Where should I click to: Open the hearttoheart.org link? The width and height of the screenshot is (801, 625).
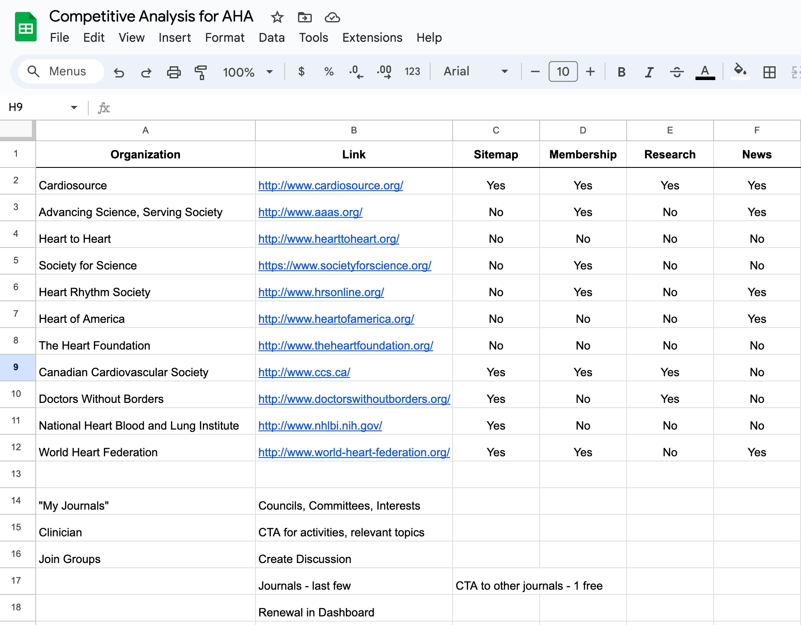click(329, 239)
